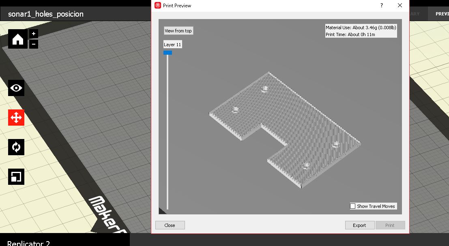449x246 pixels.
Task: Enable Show Travel Moves checkbox
Action: click(x=353, y=206)
